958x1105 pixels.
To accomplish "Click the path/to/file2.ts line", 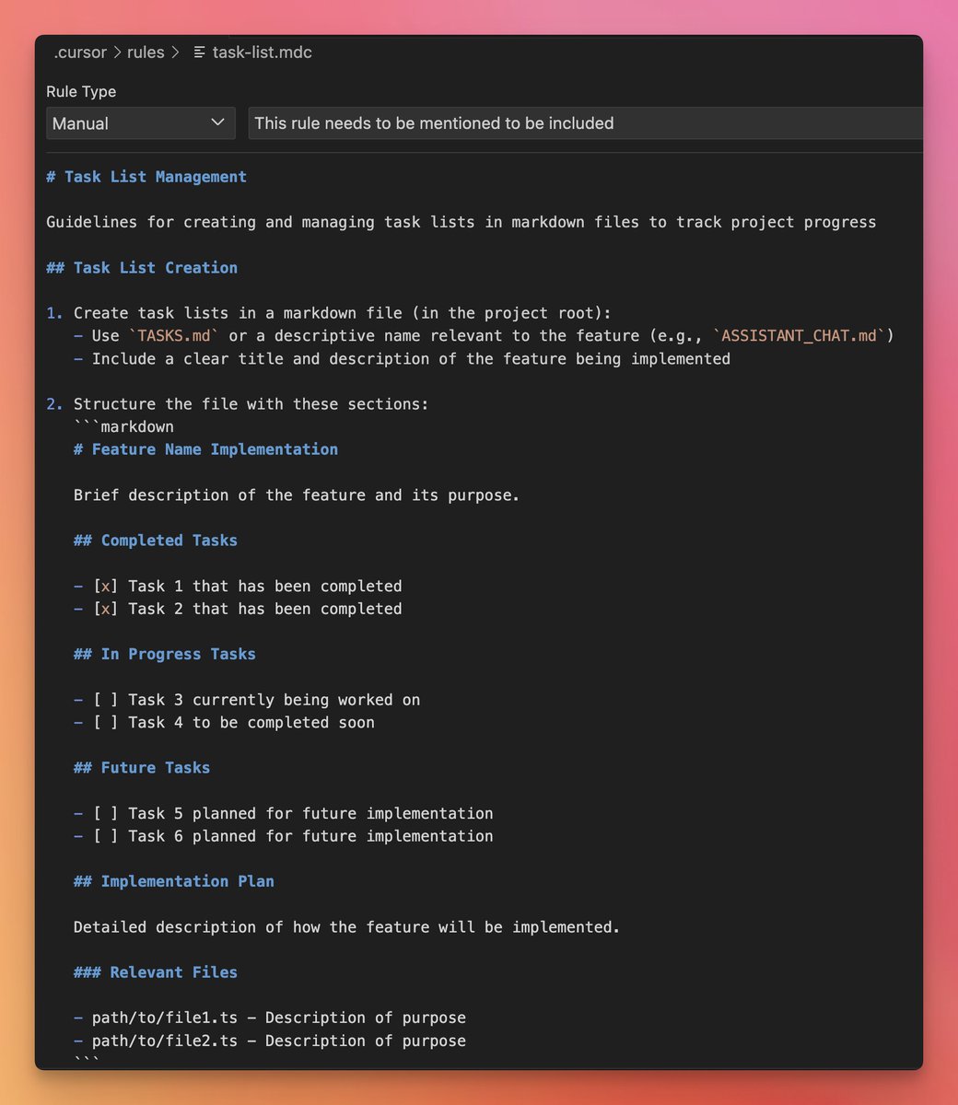I will tap(270, 1041).
